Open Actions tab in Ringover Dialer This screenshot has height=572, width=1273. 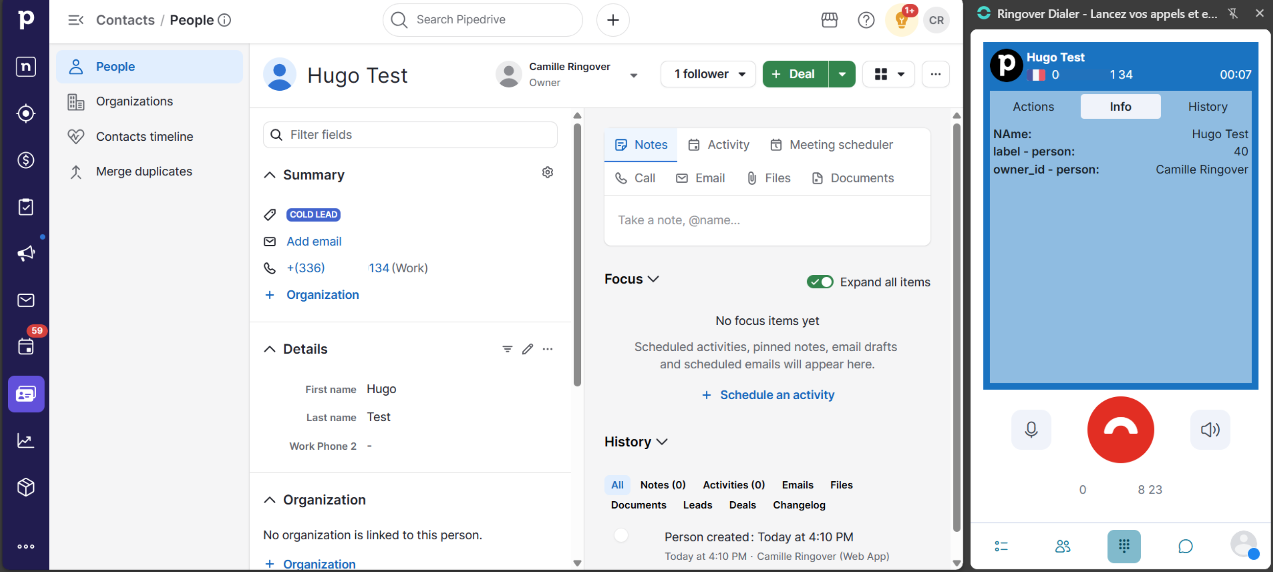[1033, 106]
